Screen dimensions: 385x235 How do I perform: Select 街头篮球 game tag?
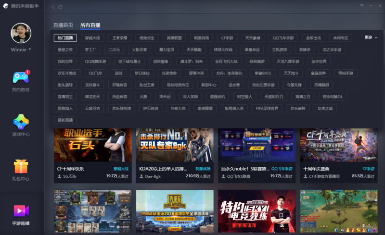(65, 85)
